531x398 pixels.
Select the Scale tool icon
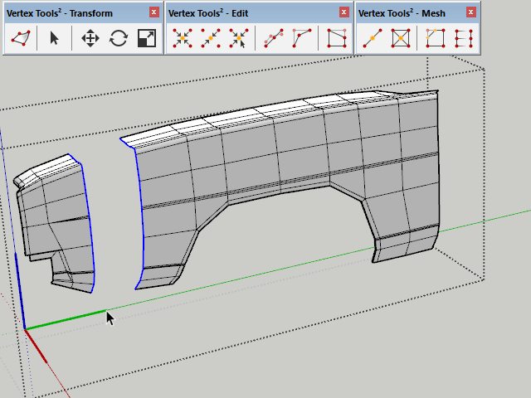146,38
